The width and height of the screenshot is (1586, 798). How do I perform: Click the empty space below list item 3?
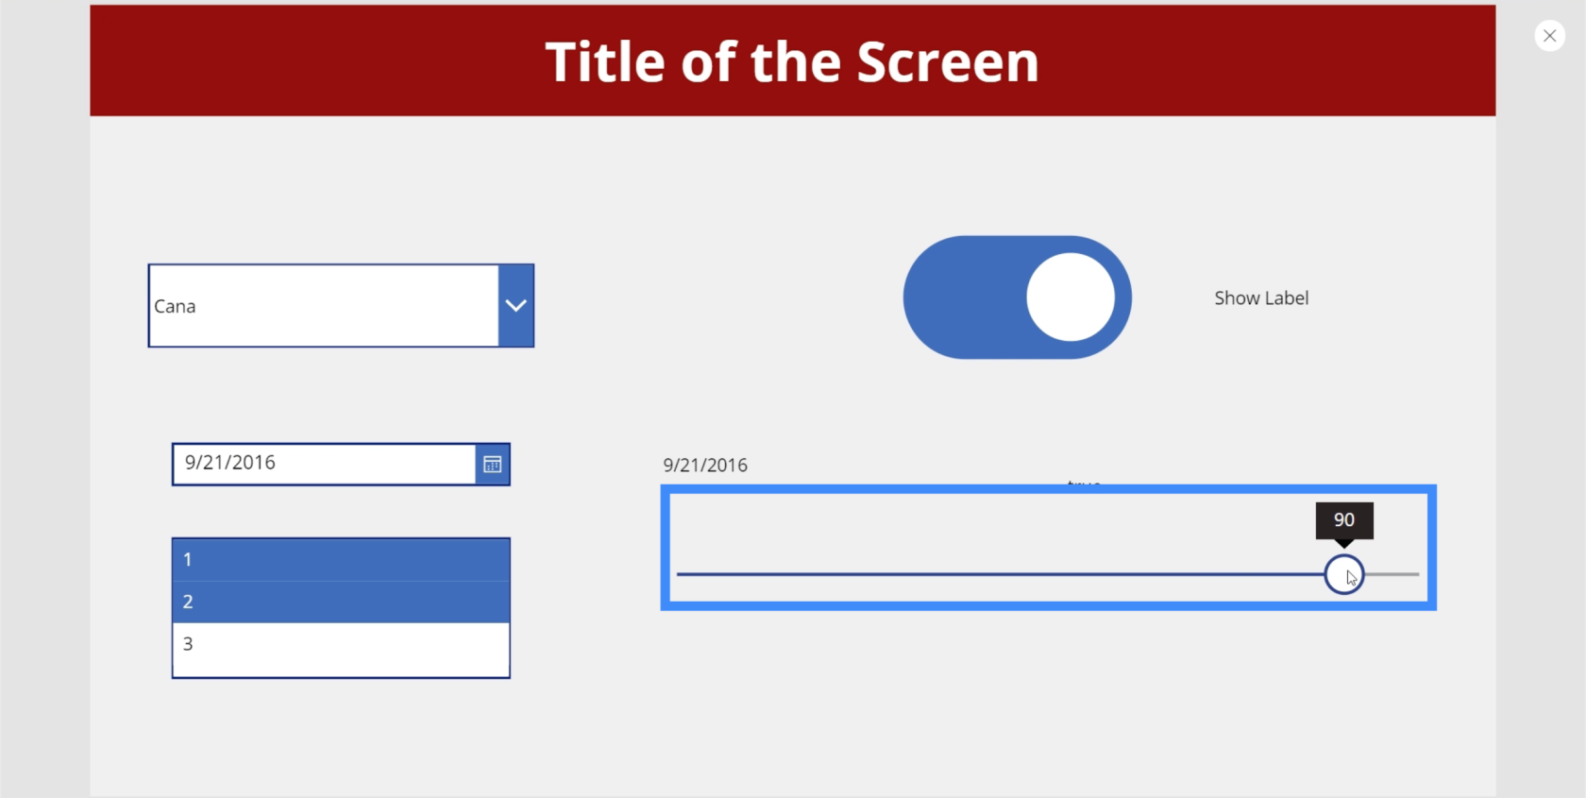click(341, 671)
